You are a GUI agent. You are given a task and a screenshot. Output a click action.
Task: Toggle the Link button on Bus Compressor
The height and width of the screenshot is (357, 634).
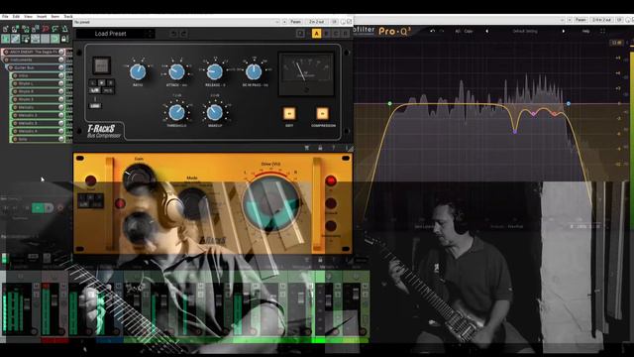(95, 106)
